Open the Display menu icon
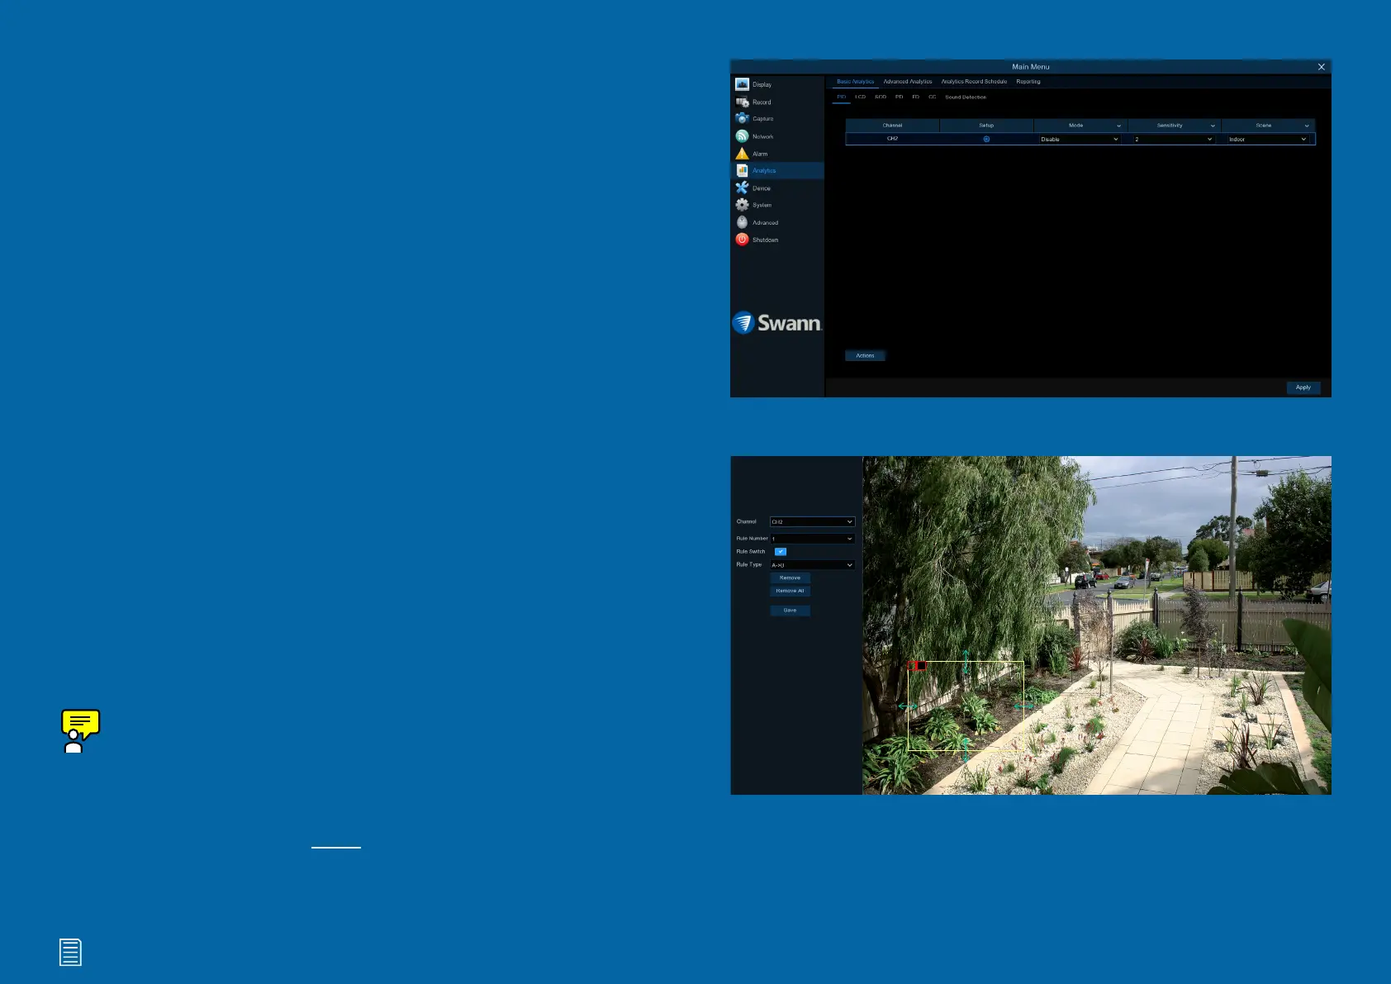This screenshot has width=1391, height=984. [x=742, y=84]
